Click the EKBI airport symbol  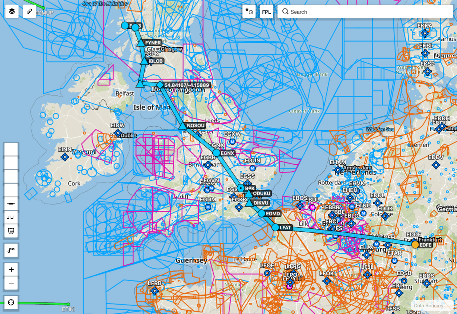click(x=425, y=53)
